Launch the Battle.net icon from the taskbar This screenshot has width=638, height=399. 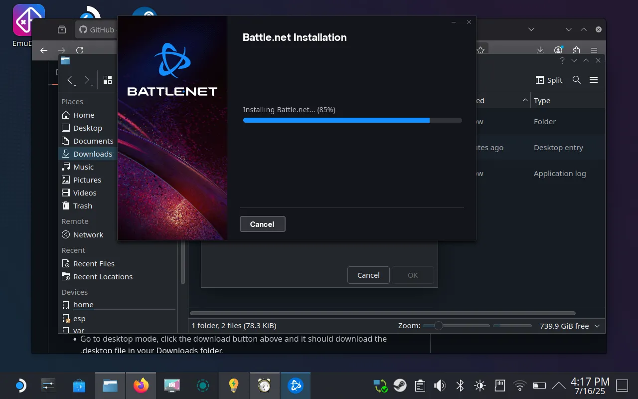coord(296,385)
